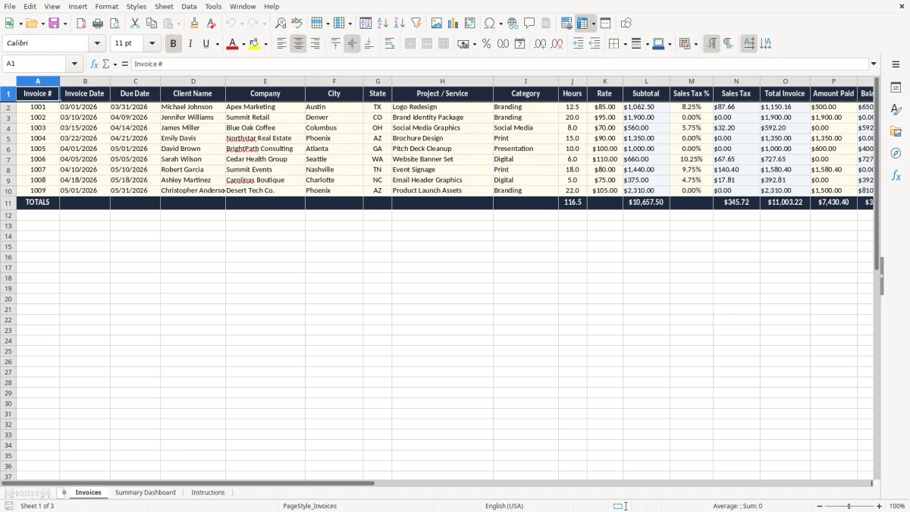Open the Format menu
The image size is (910, 512).
[x=107, y=6]
